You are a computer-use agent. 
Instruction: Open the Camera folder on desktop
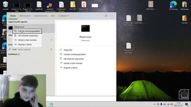184,19
